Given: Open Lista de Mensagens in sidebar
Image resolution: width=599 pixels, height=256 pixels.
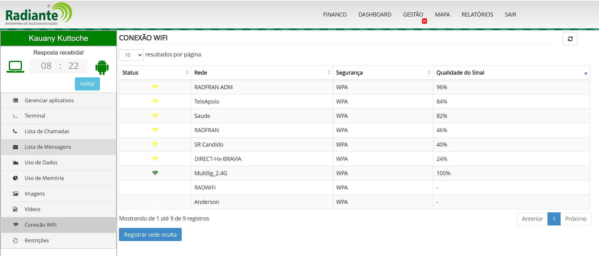Looking at the screenshot, I should click(48, 147).
